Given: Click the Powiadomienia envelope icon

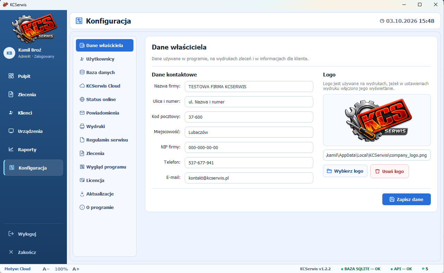Looking at the screenshot, I should pyautogui.click(x=82, y=113).
